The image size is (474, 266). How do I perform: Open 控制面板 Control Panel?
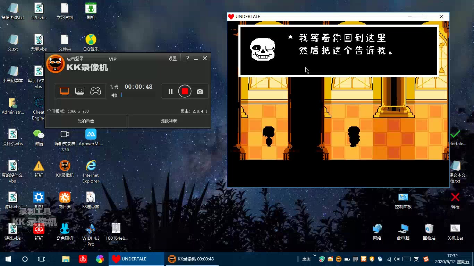[403, 201]
